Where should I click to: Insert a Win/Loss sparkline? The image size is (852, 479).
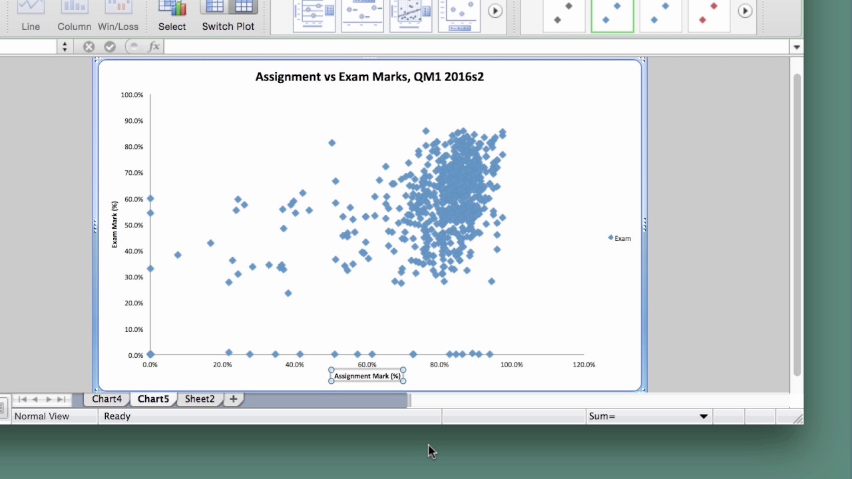(118, 16)
